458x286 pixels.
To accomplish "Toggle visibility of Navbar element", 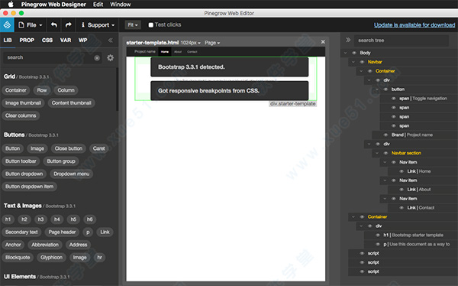I will tap(362, 62).
